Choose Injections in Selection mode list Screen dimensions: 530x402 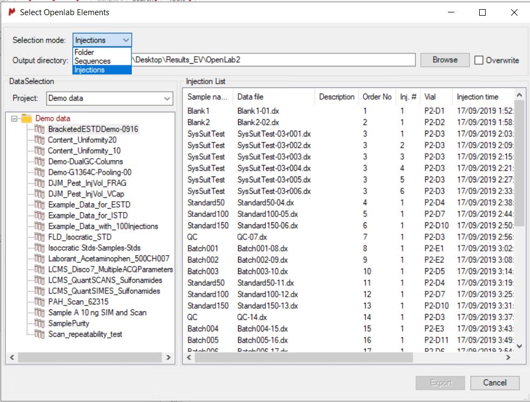102,70
